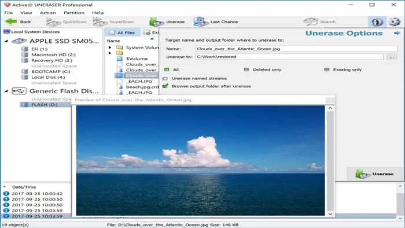405x228 pixels.
Task: Select the Recovery HD (3:) partition
Action: coord(47,60)
